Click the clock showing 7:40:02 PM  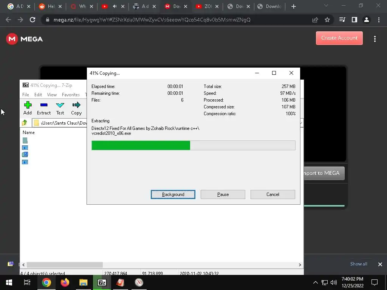pos(352,279)
